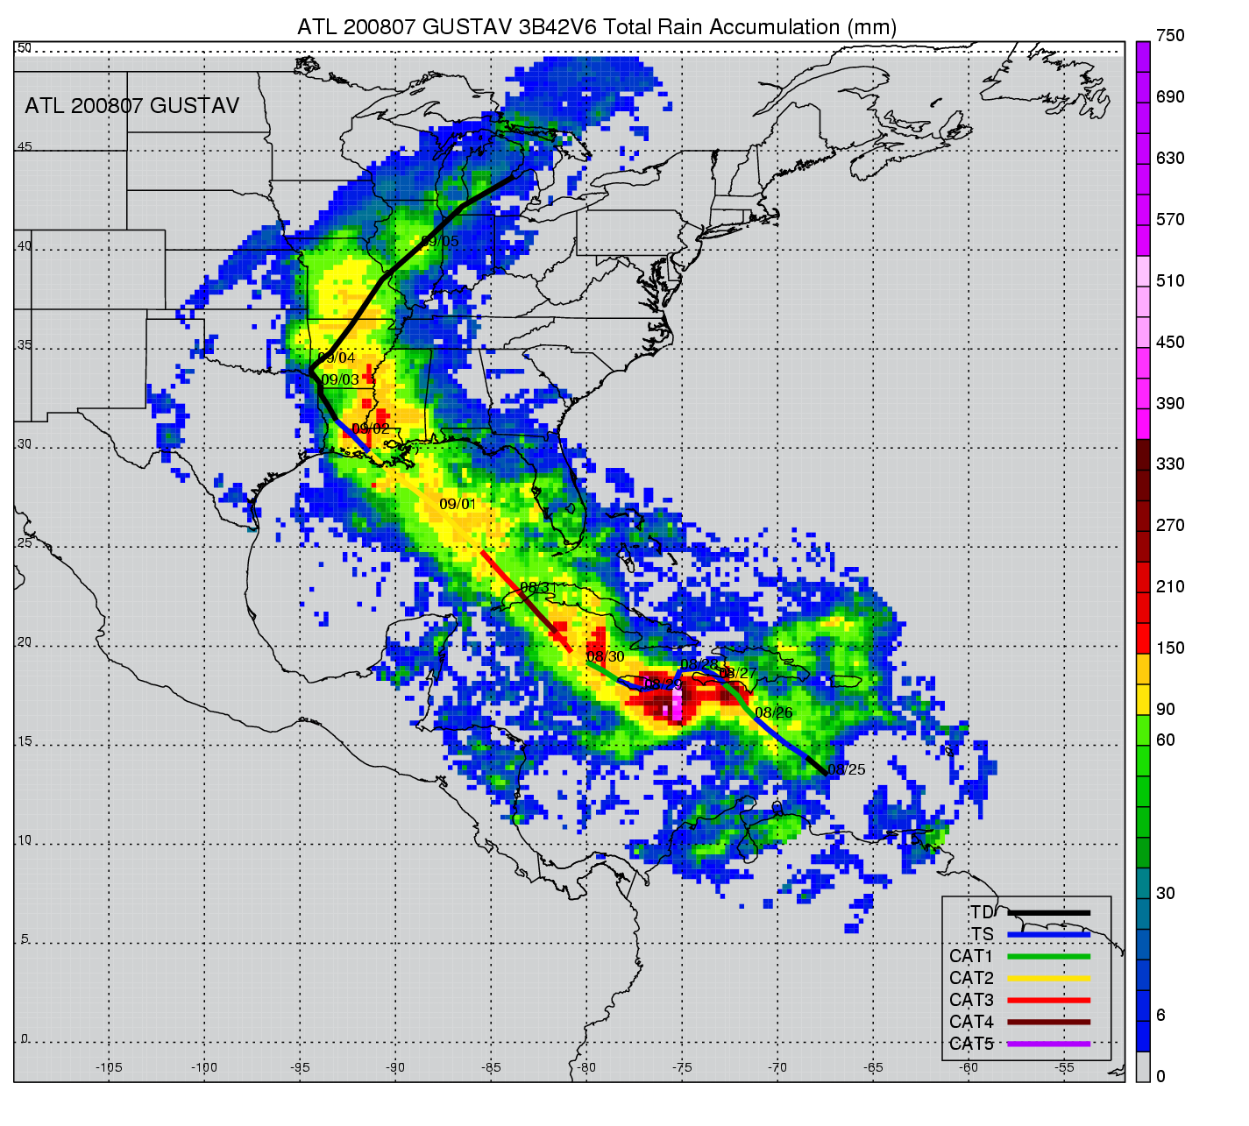1249x1126 pixels.
Task: Click the ATL 200807 GUSTAV label inside map
Action: point(131,106)
